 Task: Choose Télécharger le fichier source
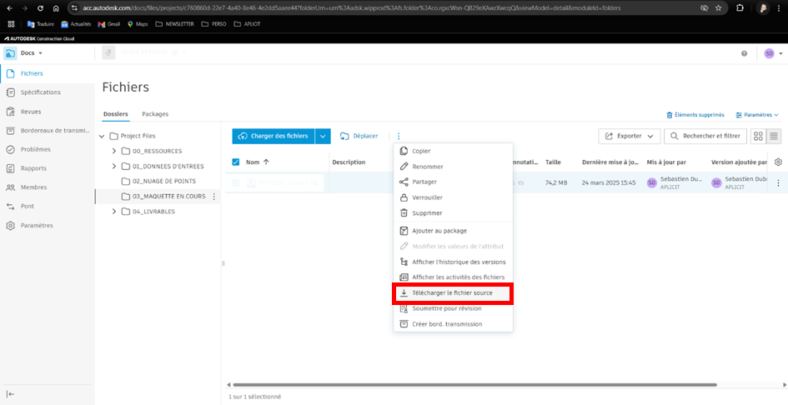(452, 292)
